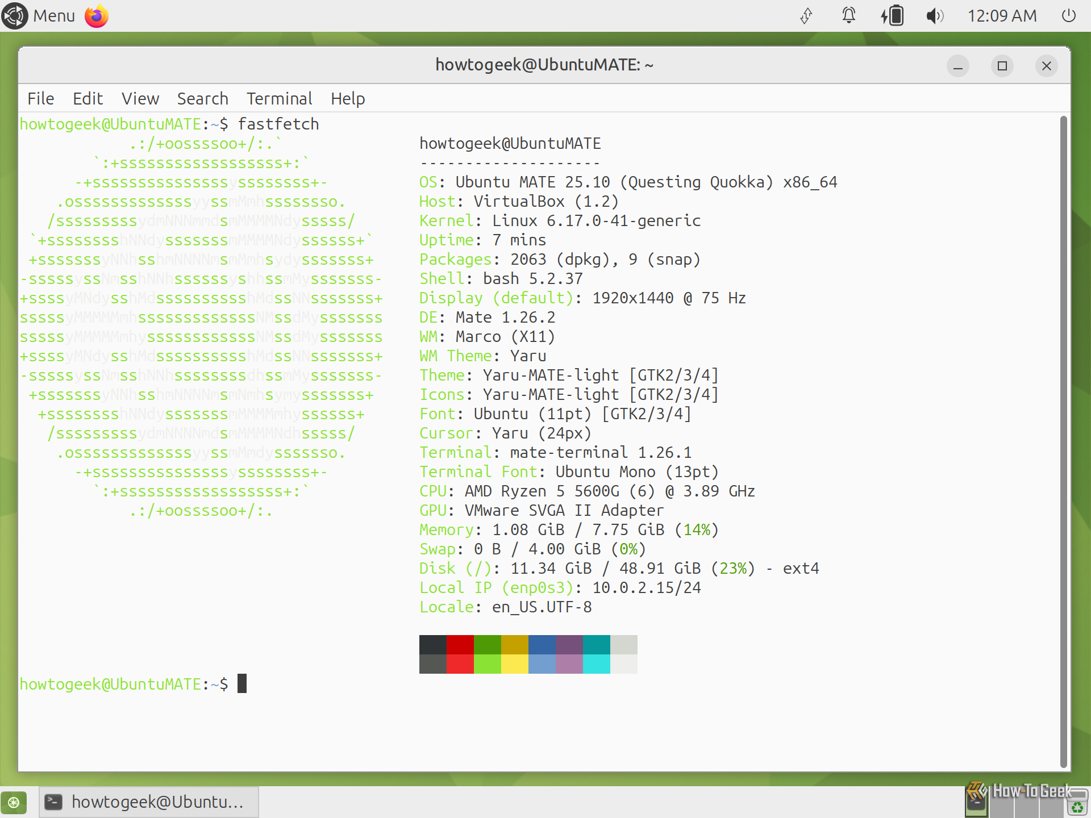The height and width of the screenshot is (818, 1091).
Task: Launch Firefox from the top panel
Action: pos(97,16)
